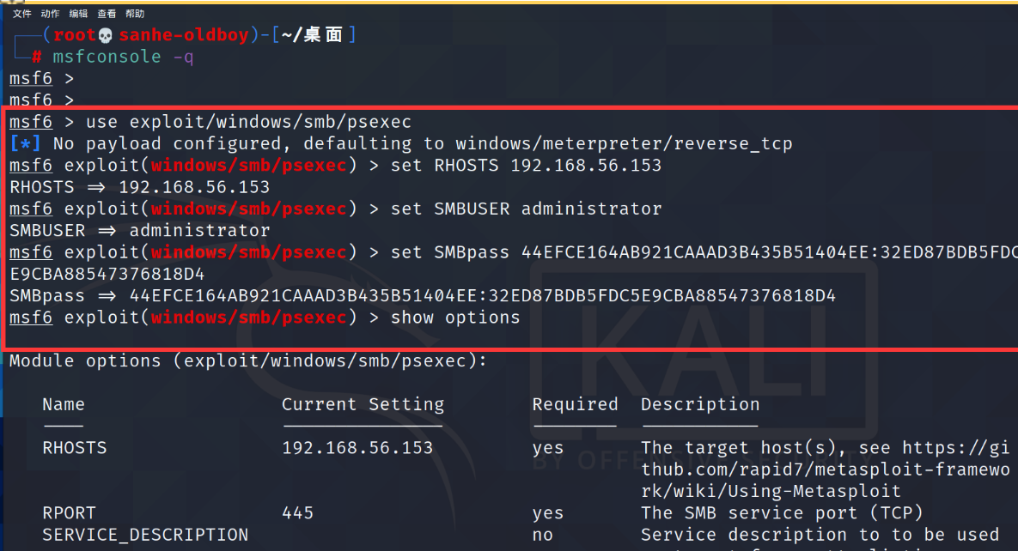This screenshot has height=551, width=1018.
Task: Click wrapped hash remainder 'E9CBA88547376818D4'
Action: [107, 274]
